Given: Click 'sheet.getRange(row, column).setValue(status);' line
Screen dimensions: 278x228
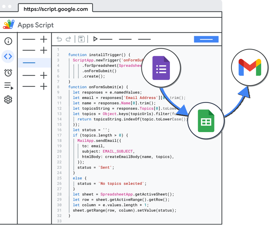Looking at the screenshot, I should click(x=125, y=210).
